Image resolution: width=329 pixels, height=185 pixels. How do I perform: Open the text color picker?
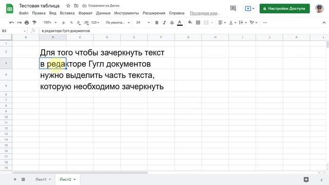[x=179, y=23]
